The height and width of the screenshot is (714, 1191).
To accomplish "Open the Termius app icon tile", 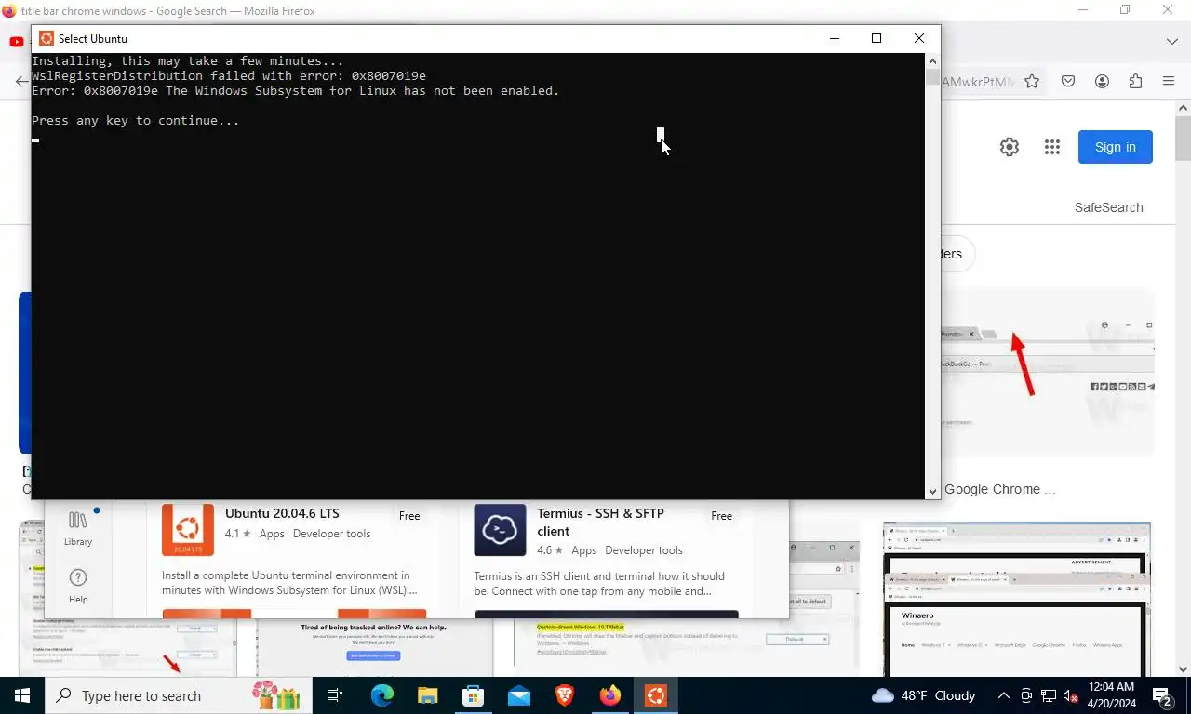I will click(500, 530).
